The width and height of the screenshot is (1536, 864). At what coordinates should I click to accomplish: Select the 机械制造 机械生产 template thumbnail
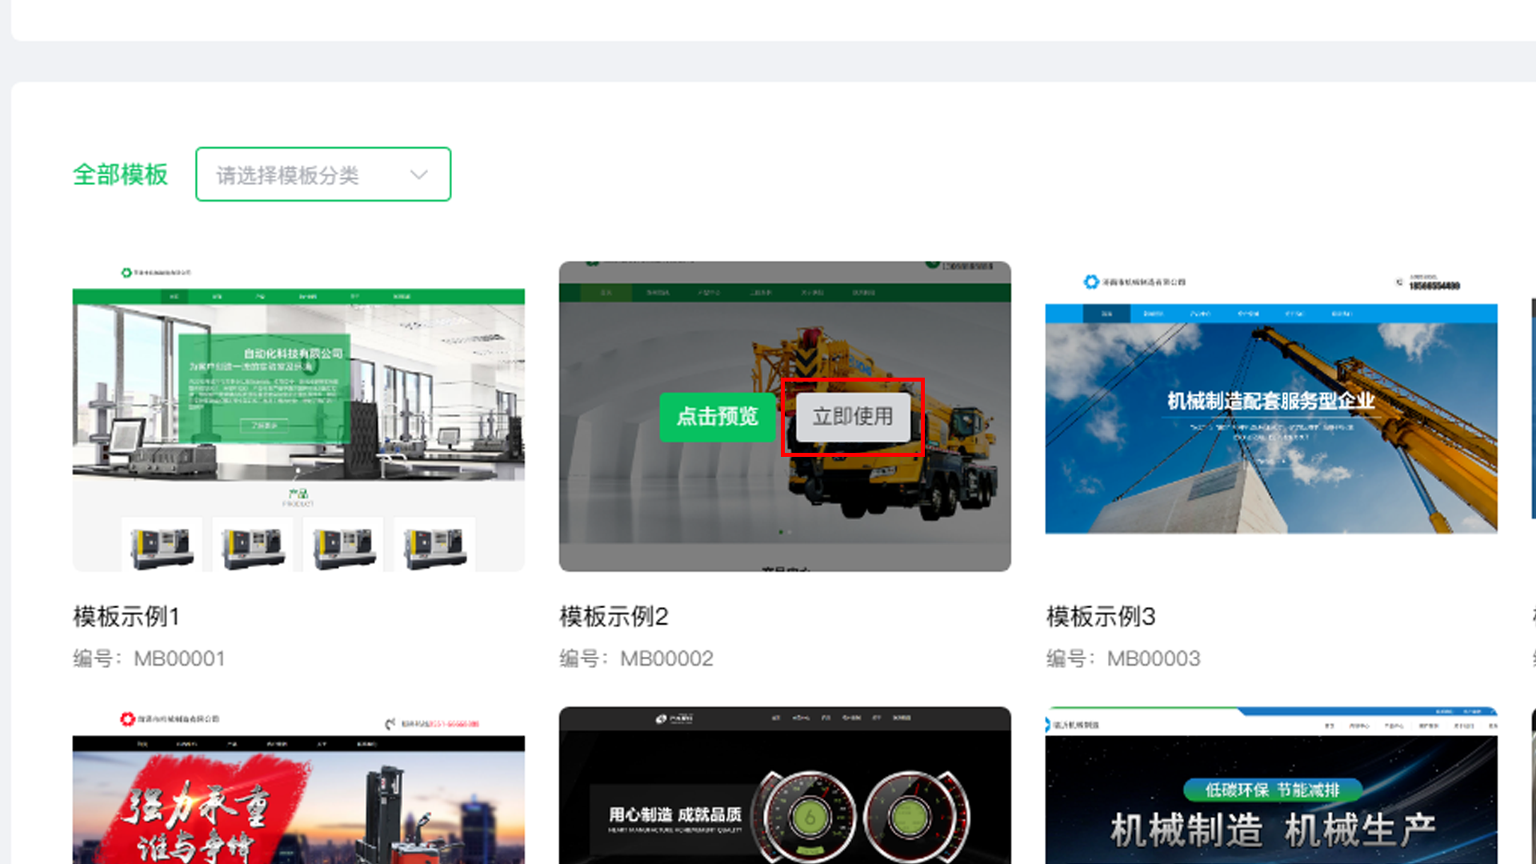1271,786
